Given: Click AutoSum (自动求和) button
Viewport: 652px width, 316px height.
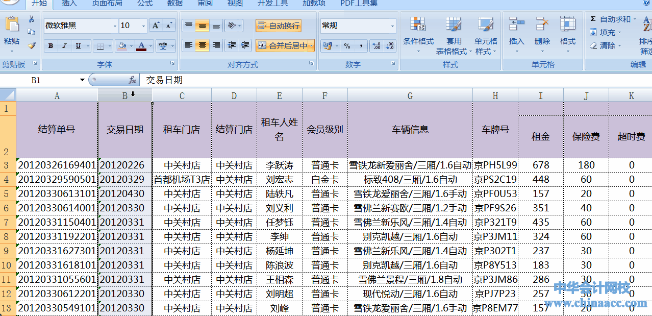Looking at the screenshot, I should [610, 19].
